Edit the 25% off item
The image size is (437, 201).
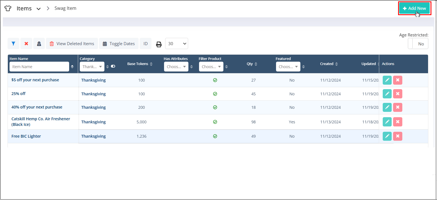tap(387, 94)
